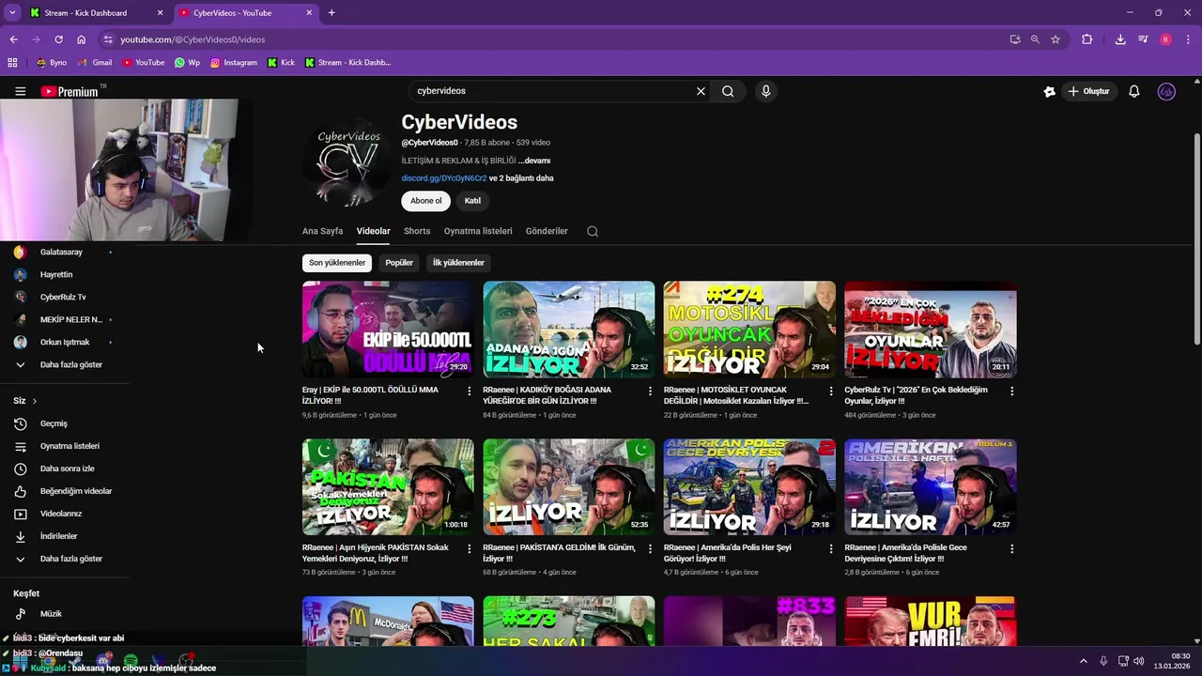This screenshot has height=676, width=1202.
Task: Open the YouTube account avatar menu
Action: click(x=1166, y=91)
